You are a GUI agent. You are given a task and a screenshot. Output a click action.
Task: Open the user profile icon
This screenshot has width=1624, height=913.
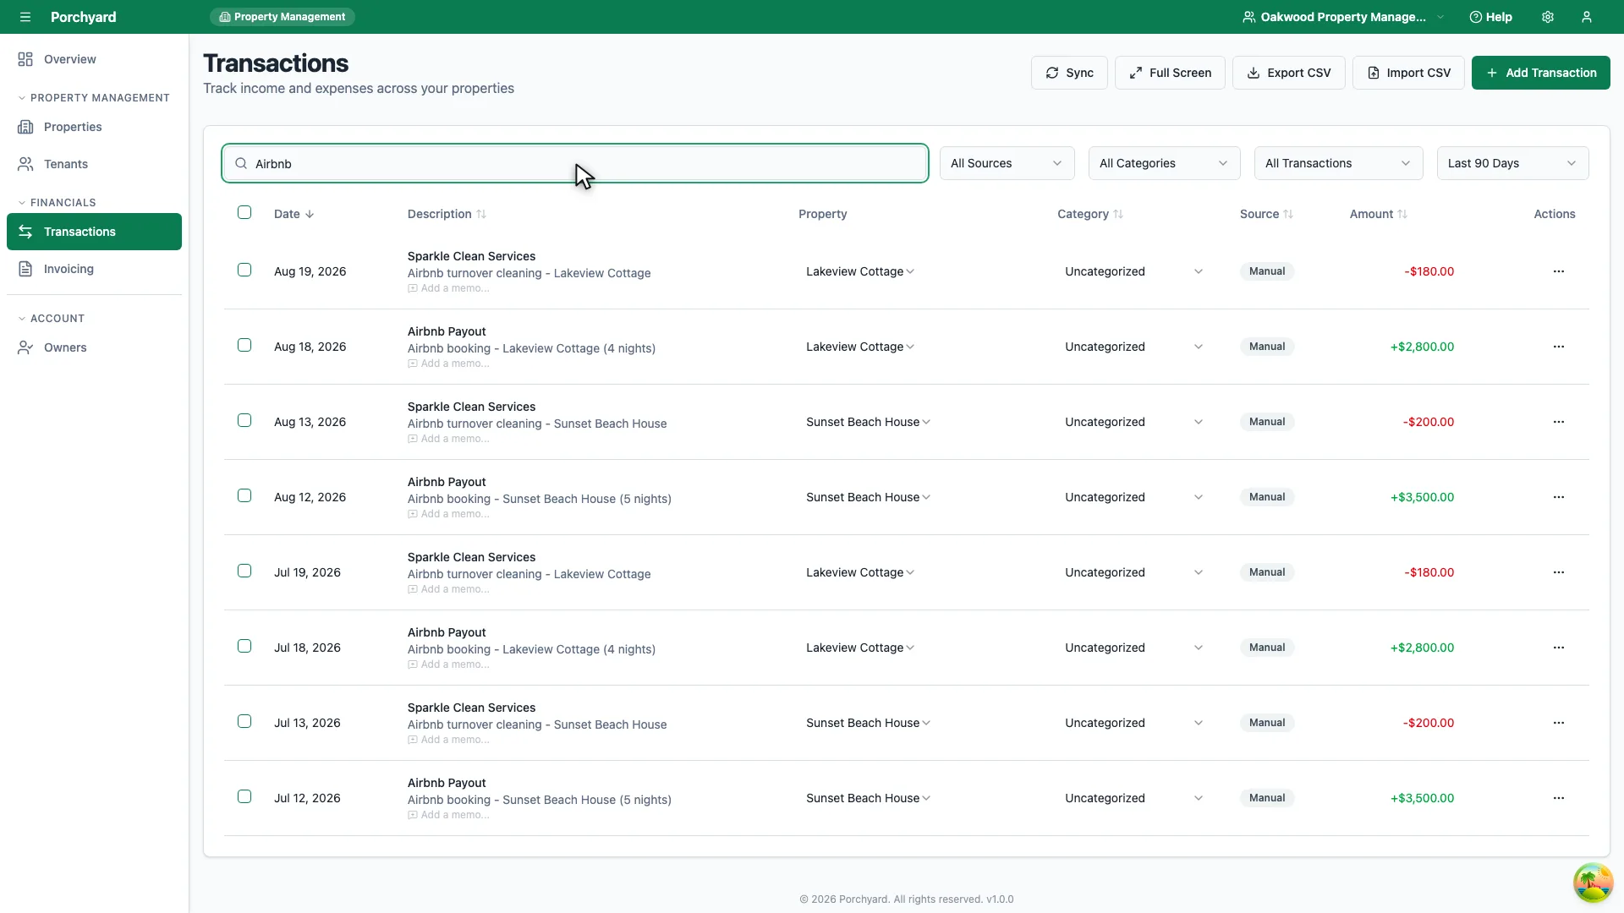click(x=1587, y=17)
